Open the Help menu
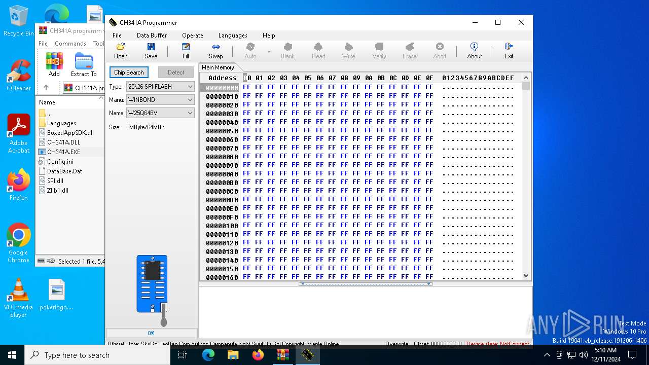The height and width of the screenshot is (365, 649). tap(269, 35)
